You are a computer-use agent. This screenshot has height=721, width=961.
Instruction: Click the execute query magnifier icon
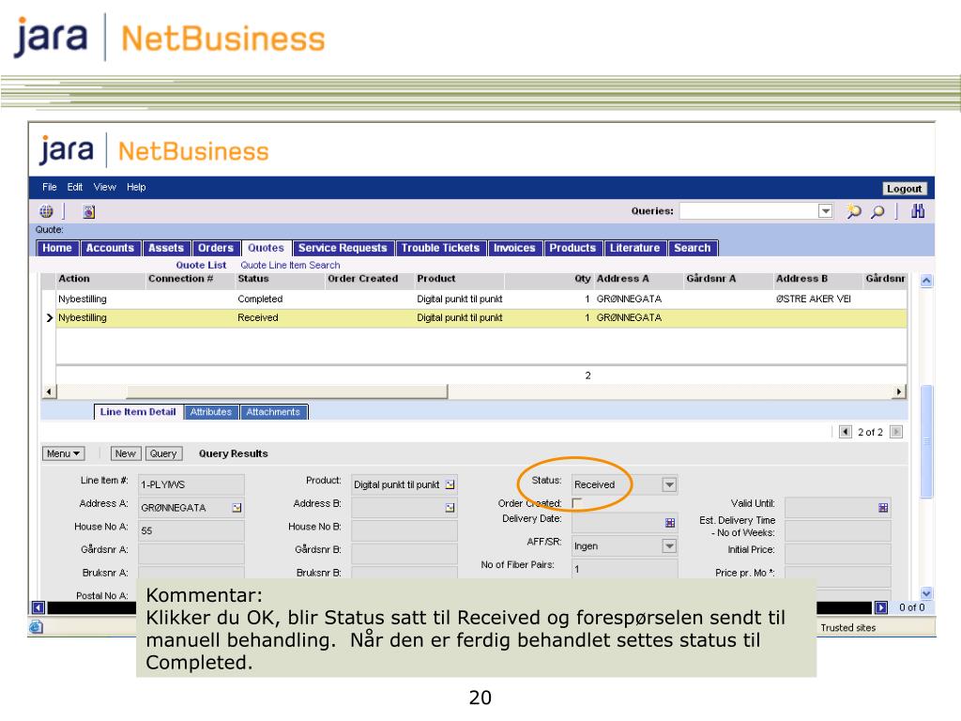(x=877, y=211)
